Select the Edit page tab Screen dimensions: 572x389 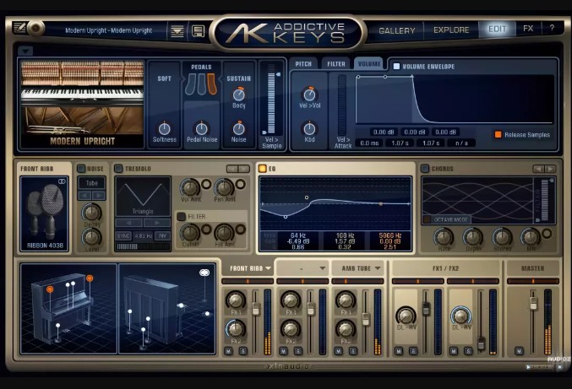(x=497, y=29)
